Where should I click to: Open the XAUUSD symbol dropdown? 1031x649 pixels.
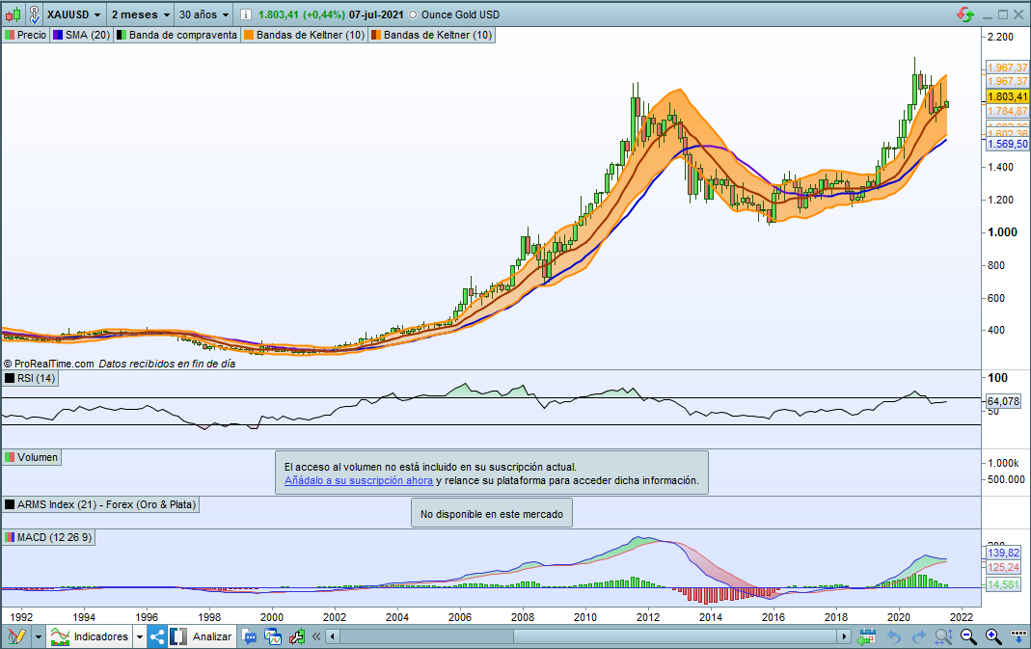pos(73,15)
